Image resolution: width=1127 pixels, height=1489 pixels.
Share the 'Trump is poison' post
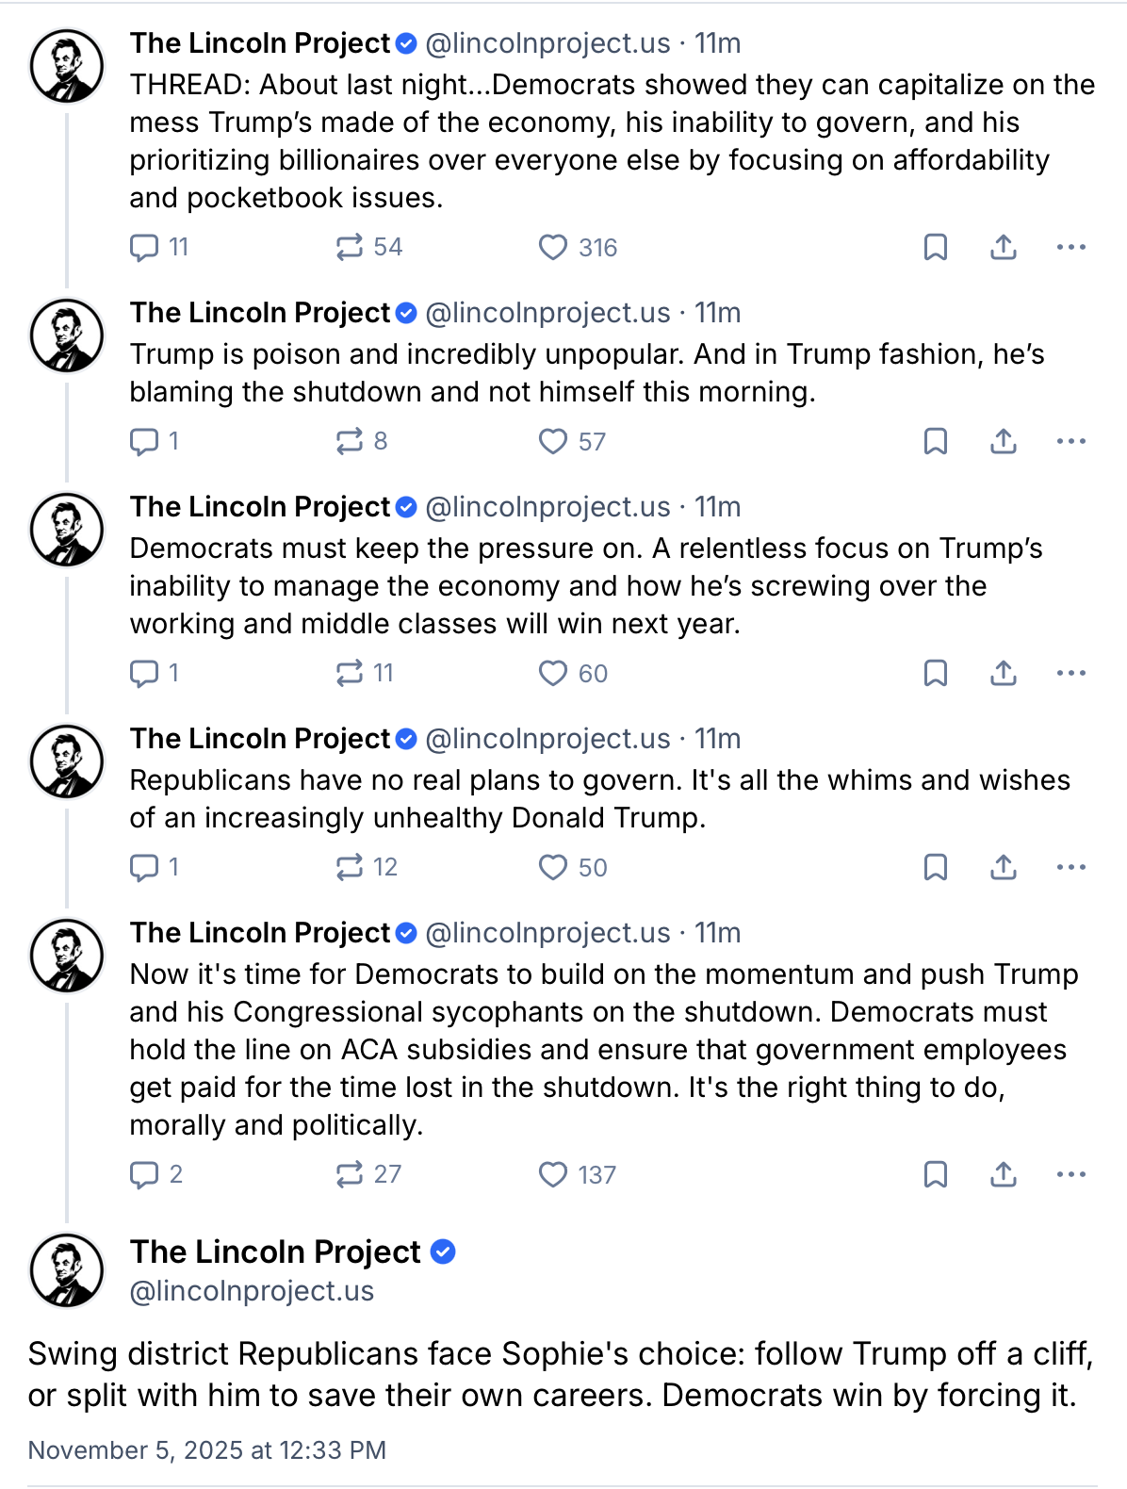[1004, 441]
